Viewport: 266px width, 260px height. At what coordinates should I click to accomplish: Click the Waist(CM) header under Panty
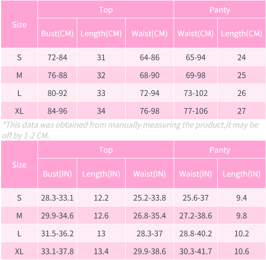[x=196, y=33]
